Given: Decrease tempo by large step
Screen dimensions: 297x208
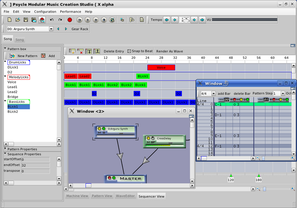Looking at the screenshot, I should coord(167,19).
